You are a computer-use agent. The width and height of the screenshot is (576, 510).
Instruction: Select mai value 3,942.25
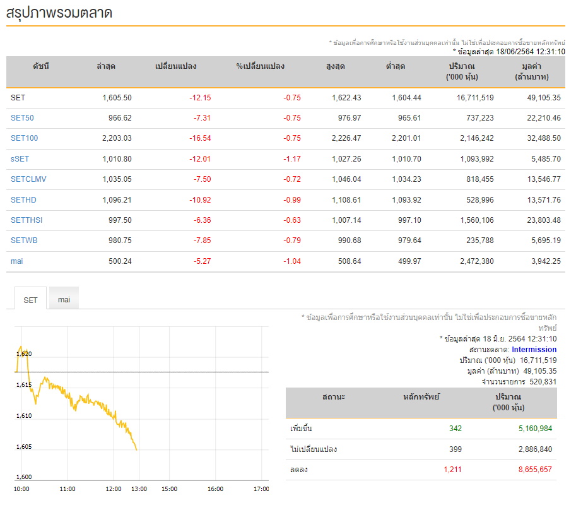tap(546, 261)
